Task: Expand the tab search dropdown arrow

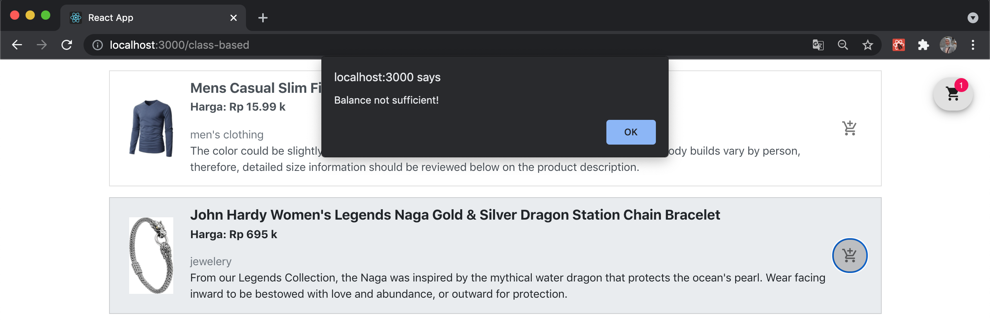Action: tap(973, 18)
